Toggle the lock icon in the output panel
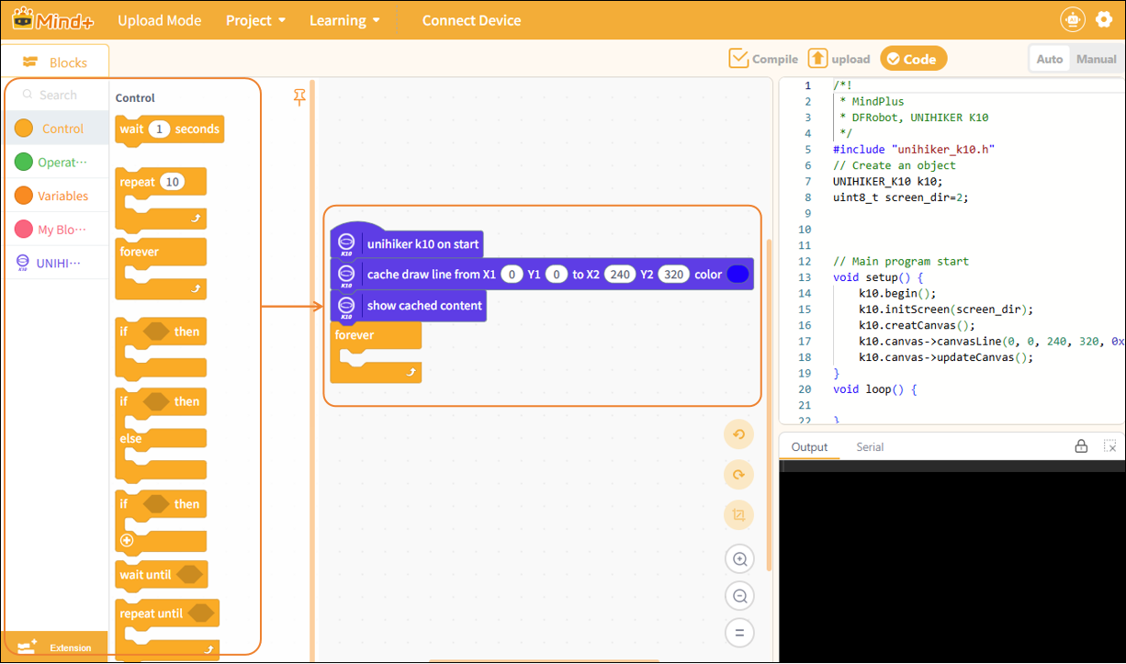The image size is (1126, 664). click(x=1082, y=446)
